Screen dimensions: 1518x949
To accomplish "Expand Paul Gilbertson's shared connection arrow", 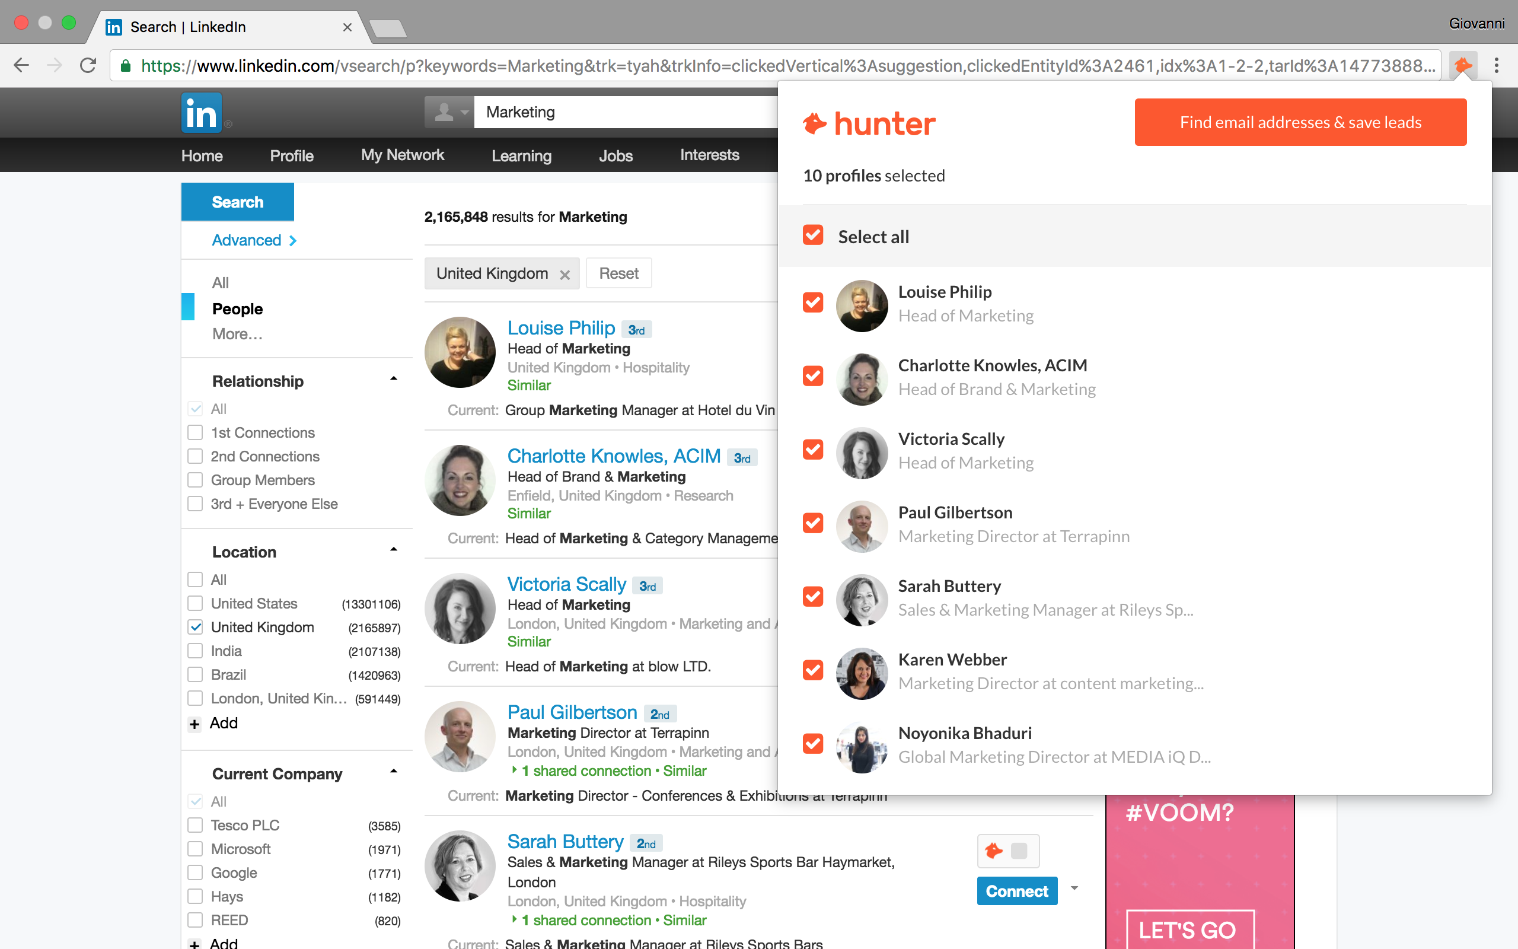I will pyautogui.click(x=514, y=770).
